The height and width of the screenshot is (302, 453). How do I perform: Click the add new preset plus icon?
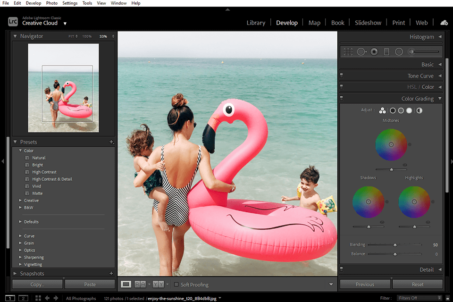(x=111, y=142)
